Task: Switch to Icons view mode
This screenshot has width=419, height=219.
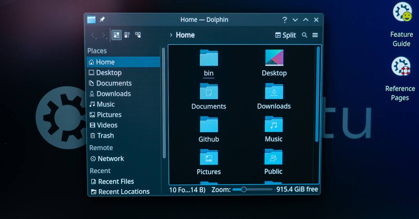Action: [x=117, y=35]
